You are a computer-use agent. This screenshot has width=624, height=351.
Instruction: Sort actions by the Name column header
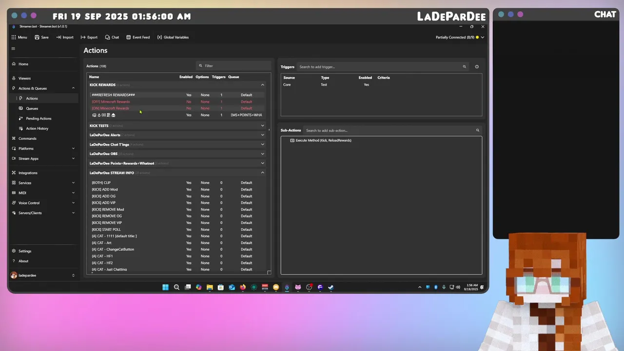tap(94, 77)
